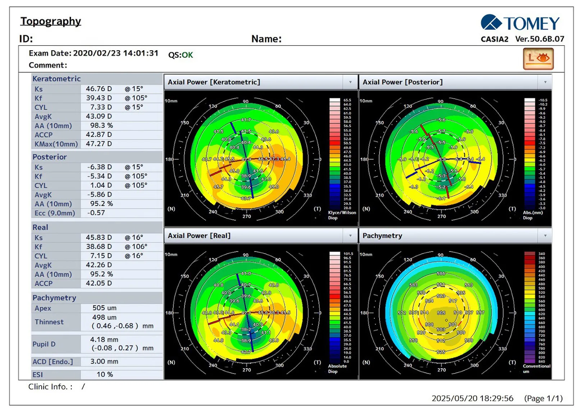Open the Axial Power [Posterior] map dropdown
This screenshot has width=583, height=412.
[x=545, y=82]
